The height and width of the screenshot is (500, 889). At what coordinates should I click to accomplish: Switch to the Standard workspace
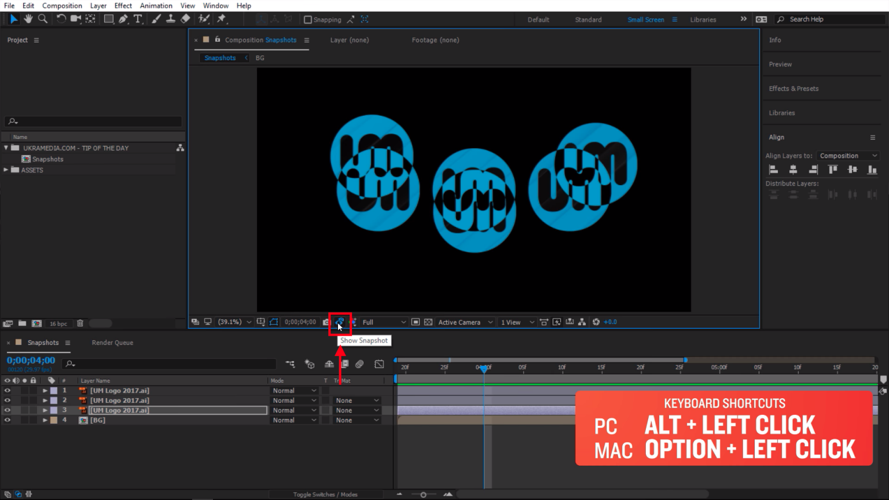pyautogui.click(x=588, y=20)
